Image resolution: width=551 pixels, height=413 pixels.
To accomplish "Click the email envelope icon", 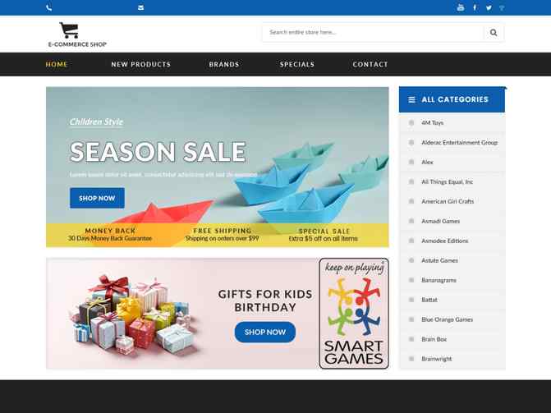I will point(141,7).
